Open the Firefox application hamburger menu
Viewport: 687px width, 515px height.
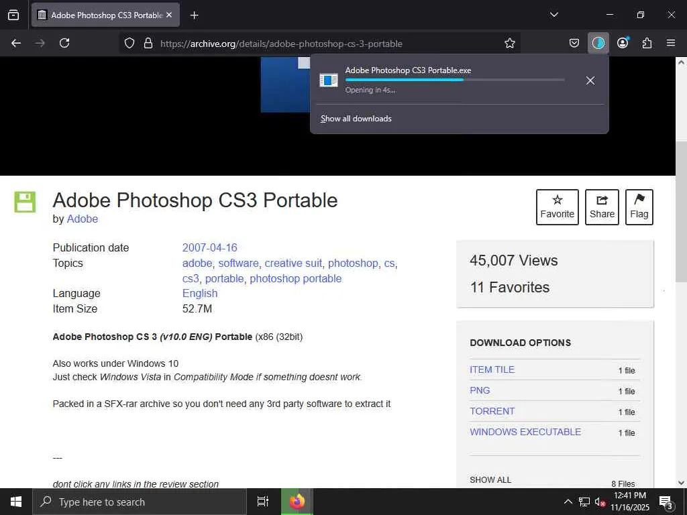671,43
